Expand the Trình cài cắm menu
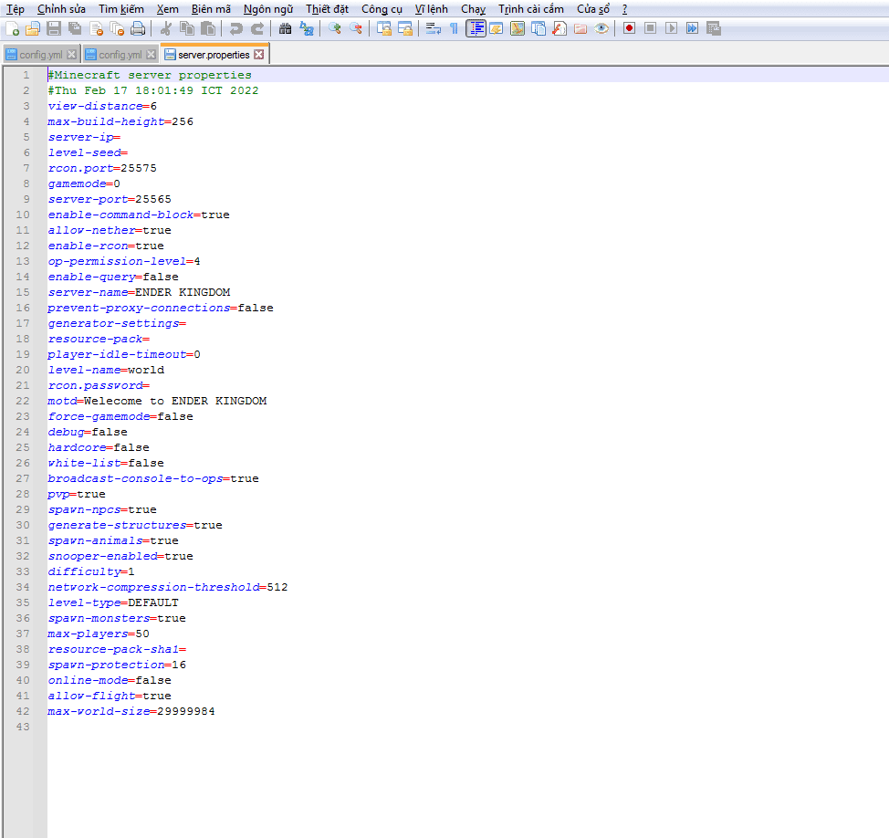Screen dimensions: 889x838 pyautogui.click(x=530, y=9)
